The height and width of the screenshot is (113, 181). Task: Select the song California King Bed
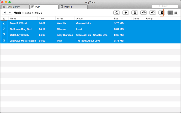21,29
